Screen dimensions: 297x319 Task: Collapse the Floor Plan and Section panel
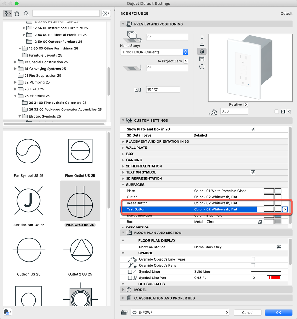click(123, 232)
